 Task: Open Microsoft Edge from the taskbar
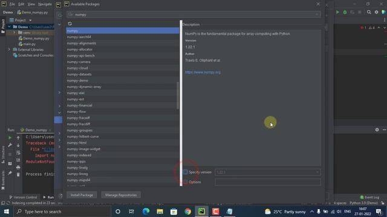click(146, 212)
